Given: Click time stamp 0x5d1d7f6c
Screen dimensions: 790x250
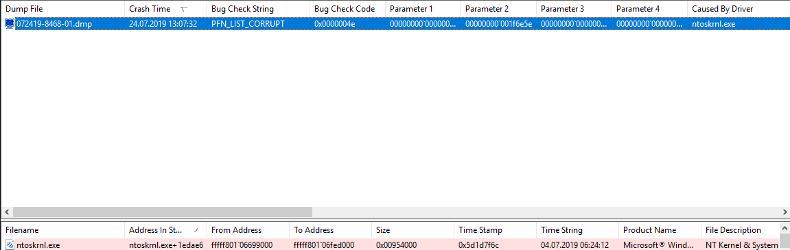Looking at the screenshot, I should click(478, 245).
